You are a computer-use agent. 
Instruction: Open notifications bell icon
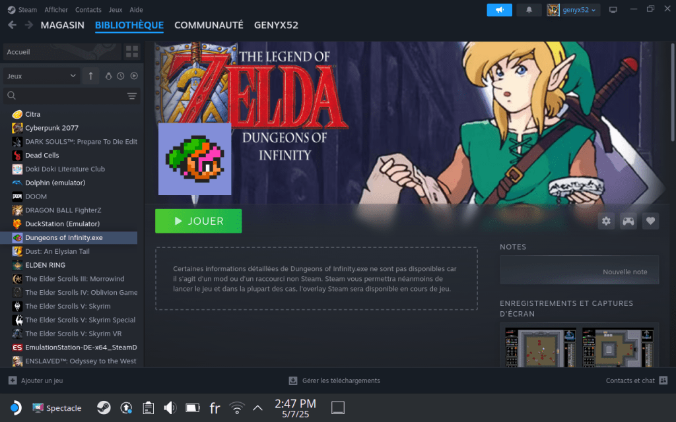click(x=529, y=10)
